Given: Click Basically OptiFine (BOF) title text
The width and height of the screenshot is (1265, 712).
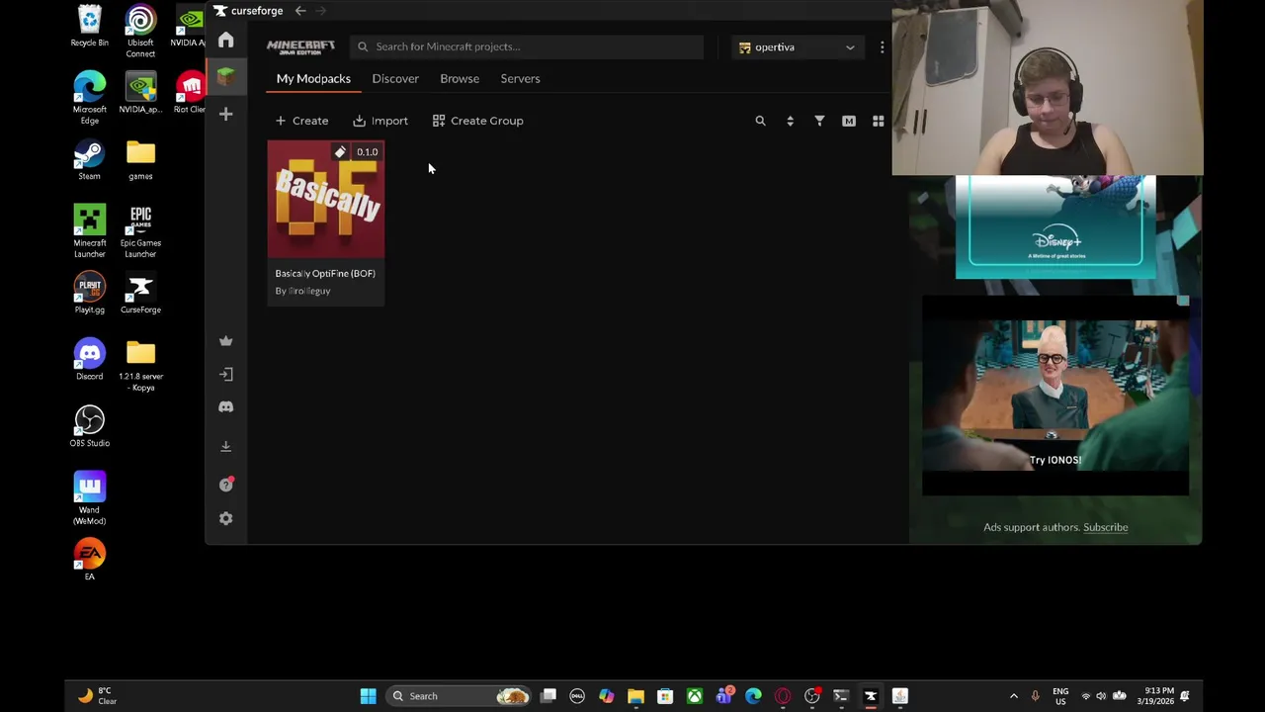Looking at the screenshot, I should coord(325,273).
